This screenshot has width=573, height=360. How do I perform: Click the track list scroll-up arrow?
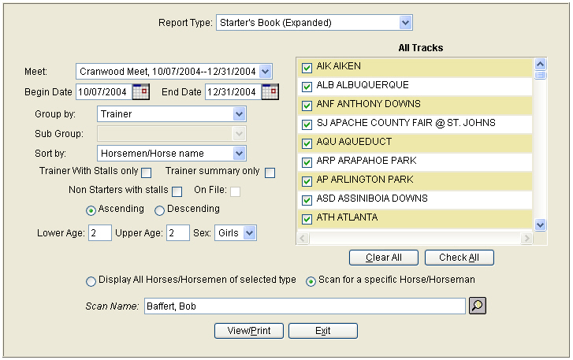540,65
